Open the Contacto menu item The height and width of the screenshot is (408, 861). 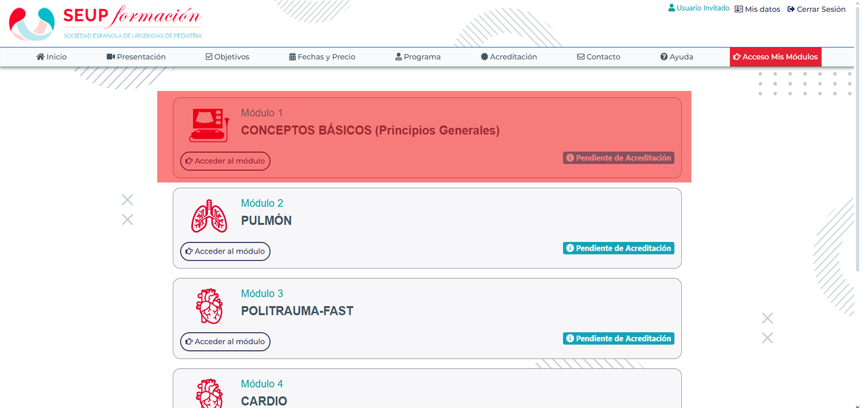[x=599, y=57]
